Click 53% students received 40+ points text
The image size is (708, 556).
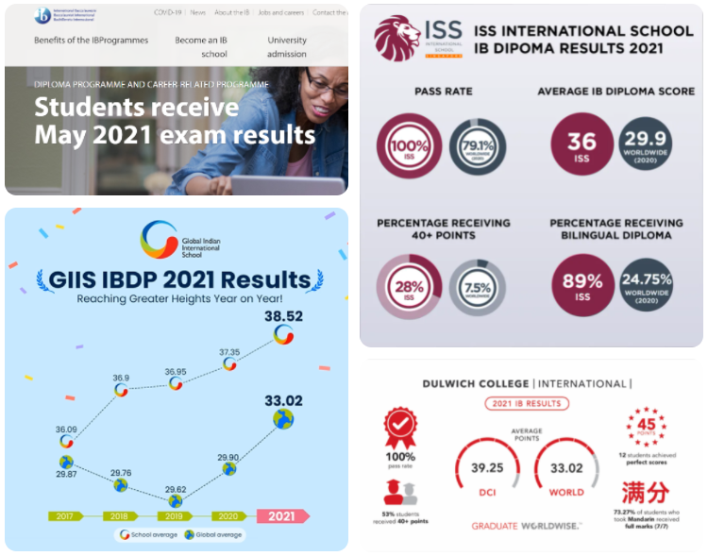(x=400, y=517)
